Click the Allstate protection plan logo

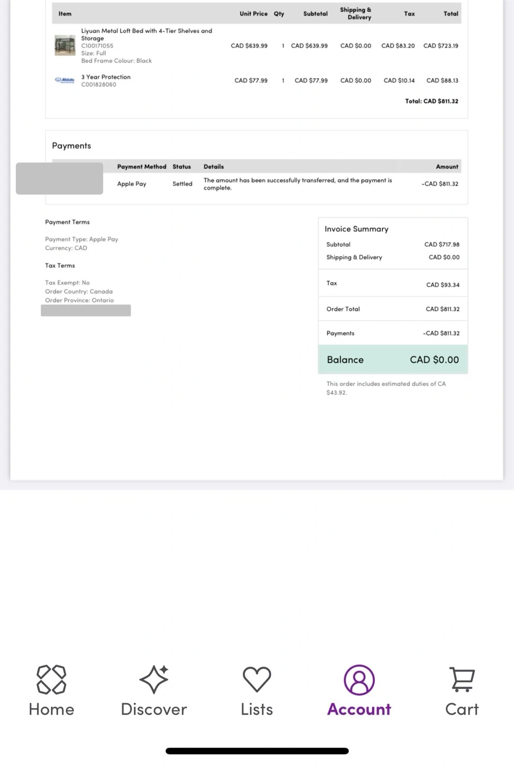click(x=65, y=80)
